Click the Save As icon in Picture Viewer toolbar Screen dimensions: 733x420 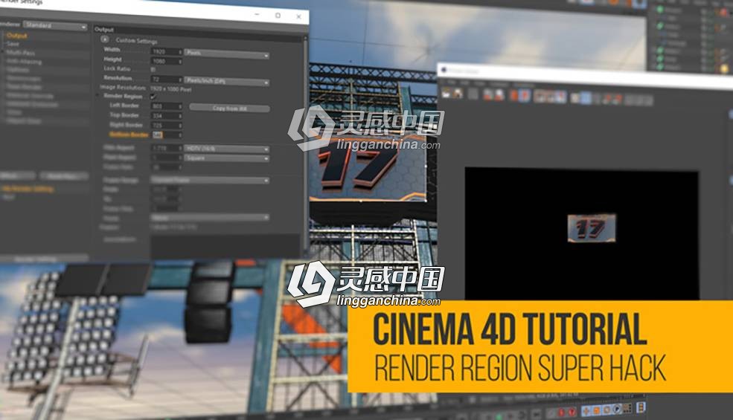point(458,94)
